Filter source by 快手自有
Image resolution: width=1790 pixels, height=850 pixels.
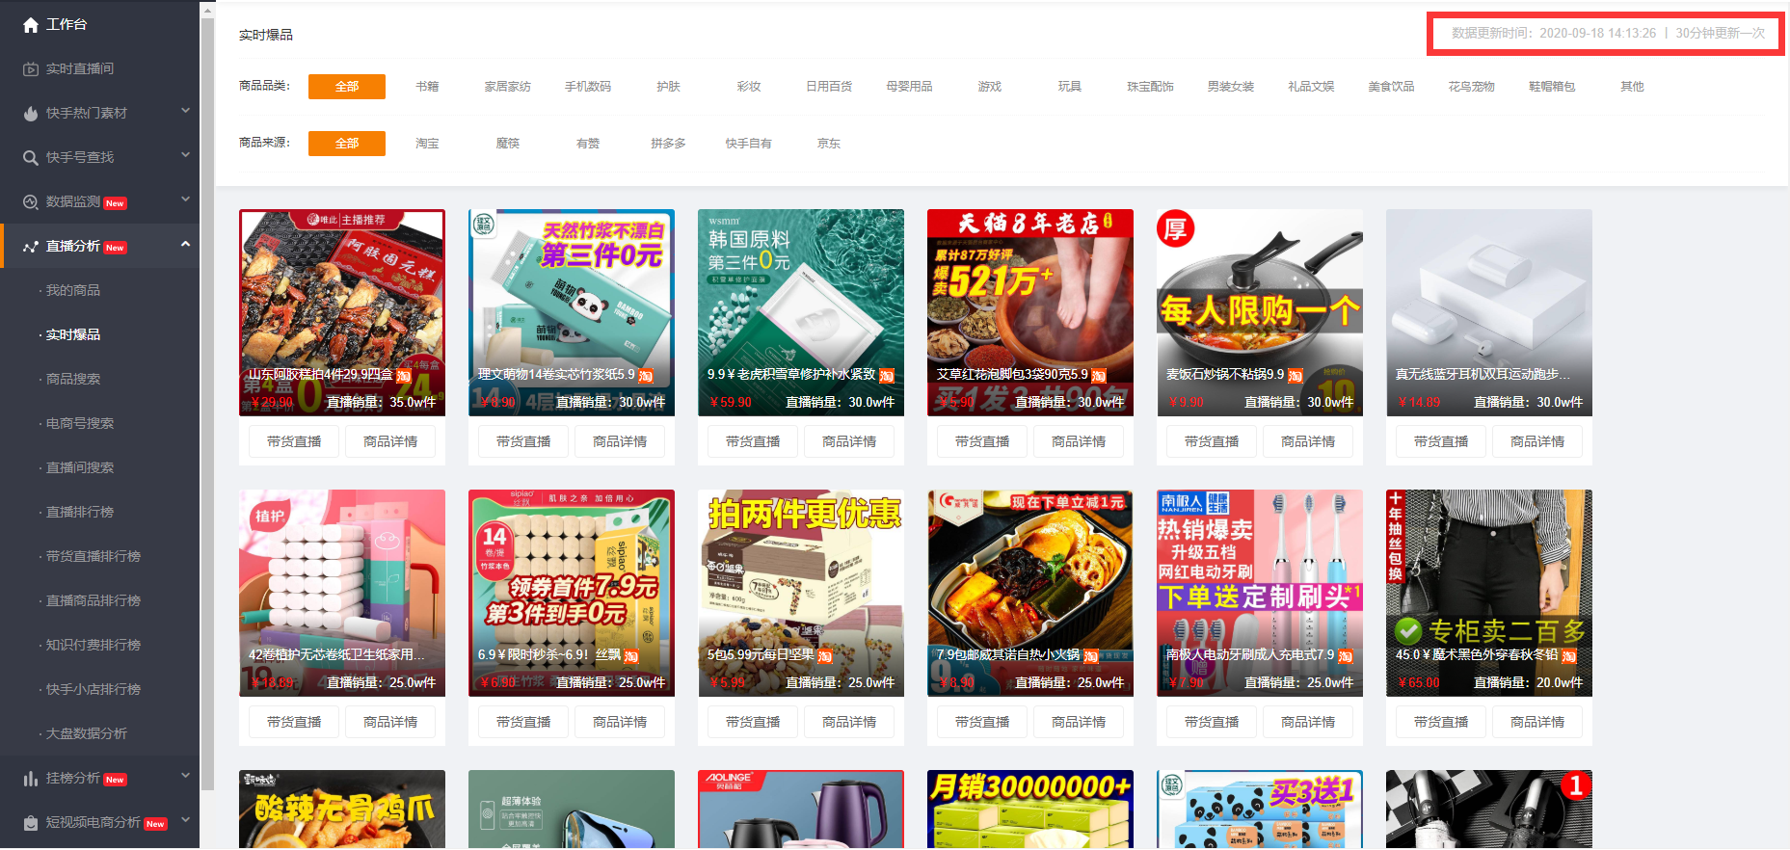click(749, 144)
